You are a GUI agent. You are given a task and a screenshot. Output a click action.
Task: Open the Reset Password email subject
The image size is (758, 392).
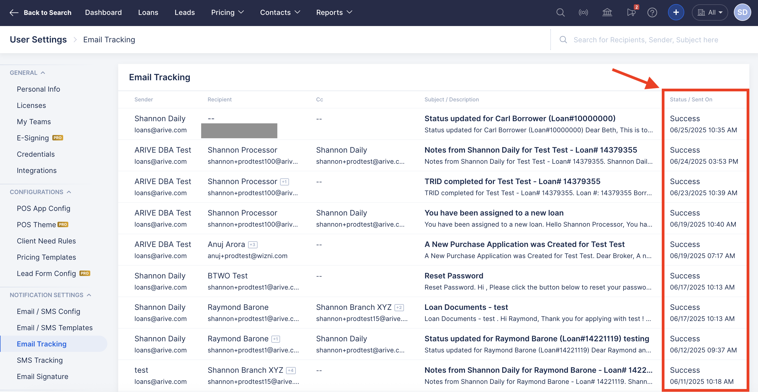[x=454, y=276]
